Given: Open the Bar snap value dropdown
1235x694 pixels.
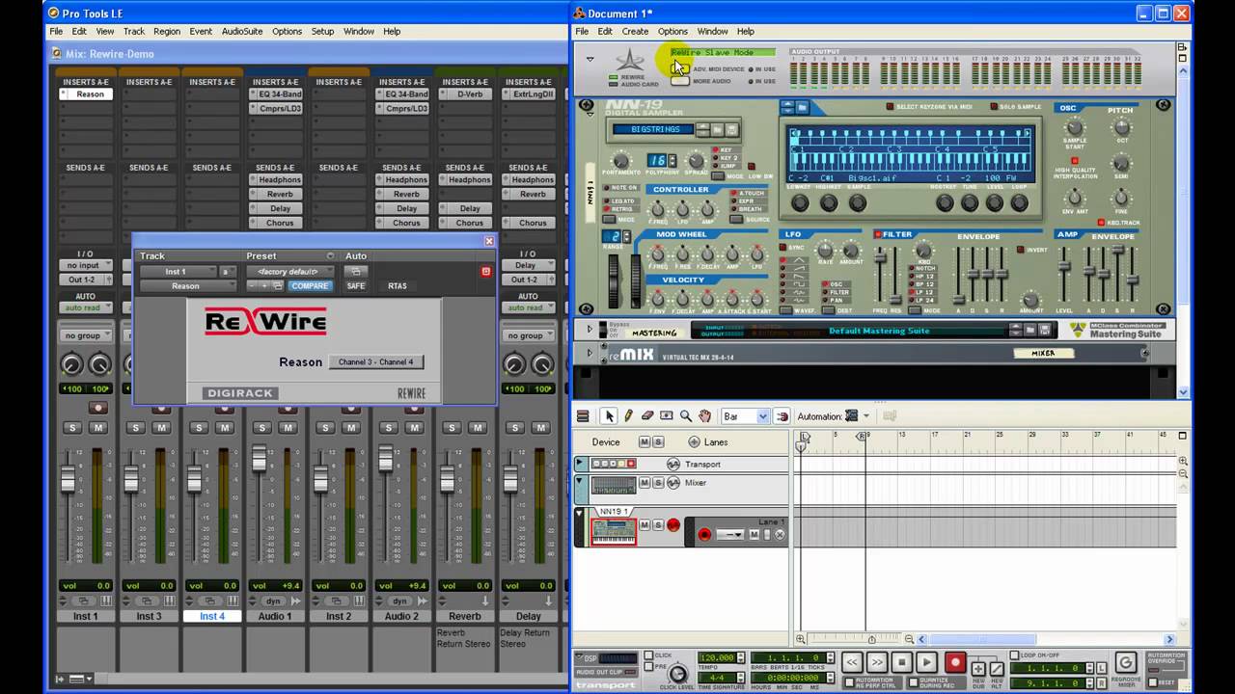Looking at the screenshot, I should (762, 416).
